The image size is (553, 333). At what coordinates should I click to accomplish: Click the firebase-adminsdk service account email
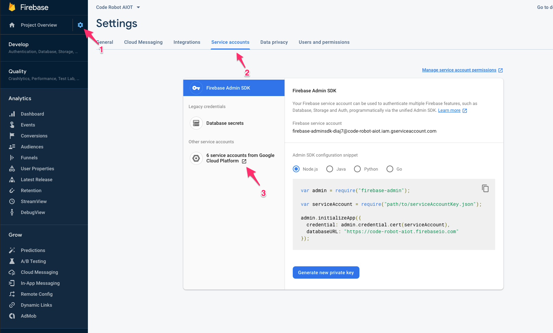point(364,131)
